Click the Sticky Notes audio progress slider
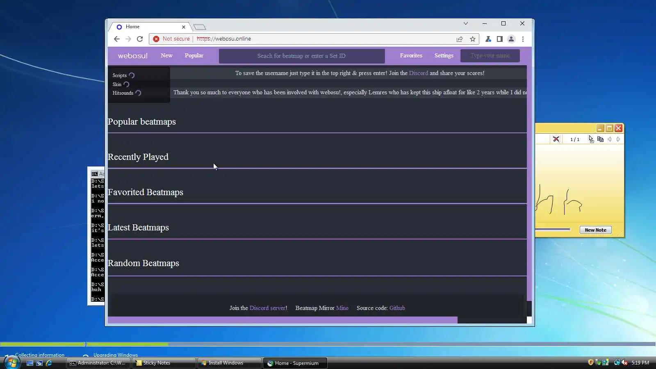This screenshot has width=656, height=369. tap(553, 230)
